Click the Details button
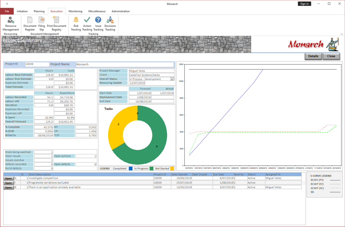 click(x=313, y=56)
